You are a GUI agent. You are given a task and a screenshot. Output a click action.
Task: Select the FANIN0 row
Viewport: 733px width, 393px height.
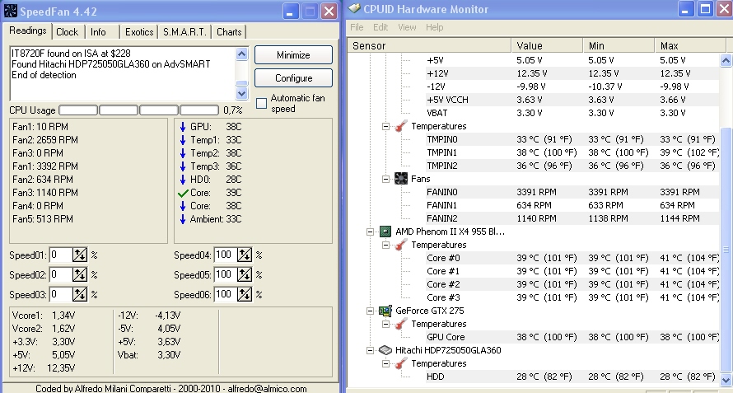(x=572, y=192)
